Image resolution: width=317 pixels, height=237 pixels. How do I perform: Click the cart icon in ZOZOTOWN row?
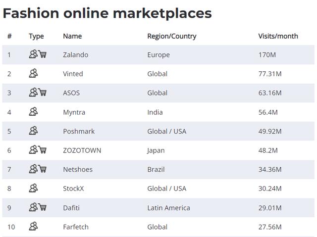click(43, 150)
